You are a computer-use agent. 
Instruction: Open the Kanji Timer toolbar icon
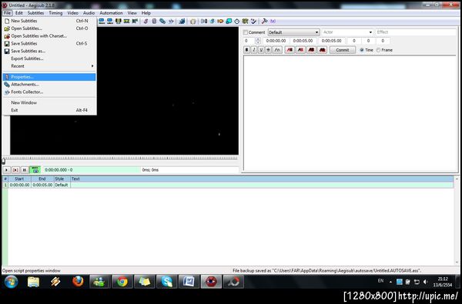(x=245, y=22)
